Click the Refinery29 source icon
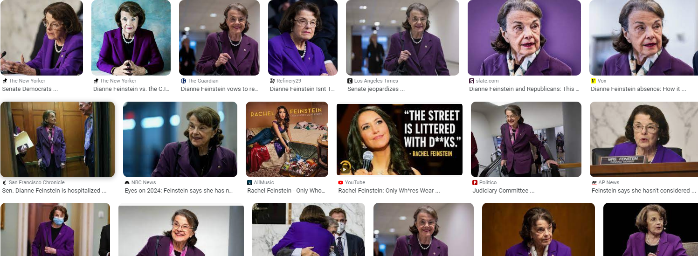 (x=272, y=81)
